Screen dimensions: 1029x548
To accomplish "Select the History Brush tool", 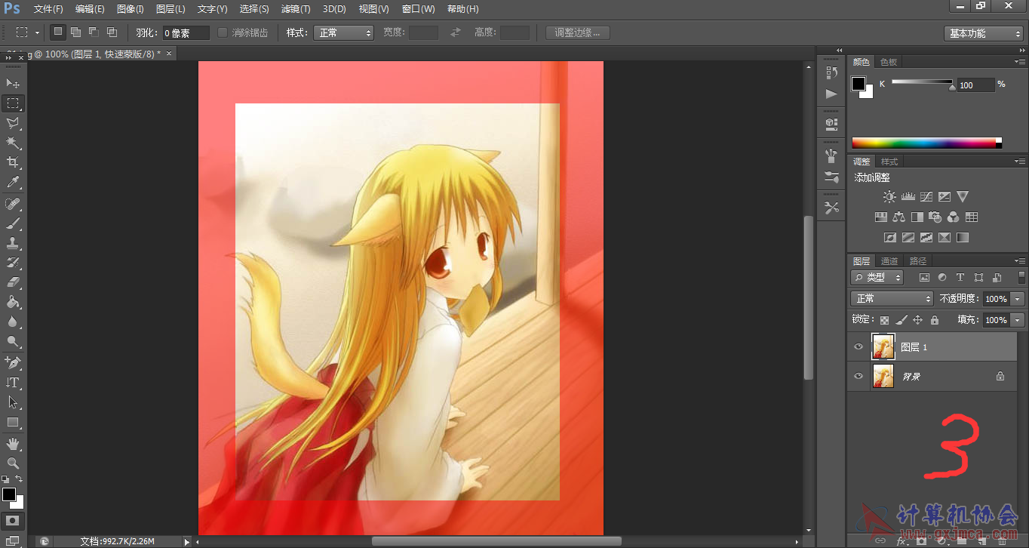I will tap(13, 263).
